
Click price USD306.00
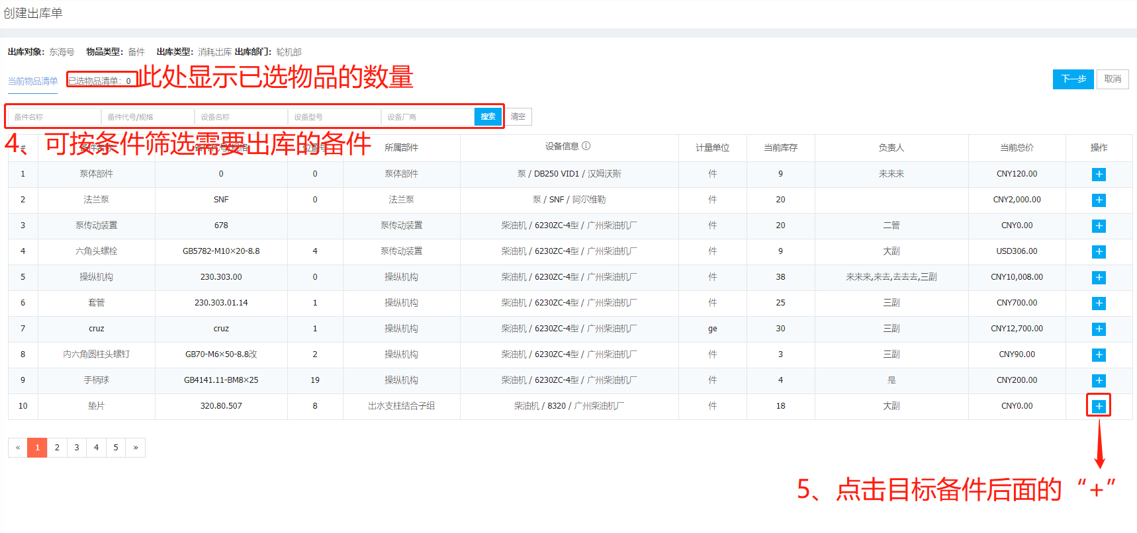pyautogui.click(x=1017, y=251)
